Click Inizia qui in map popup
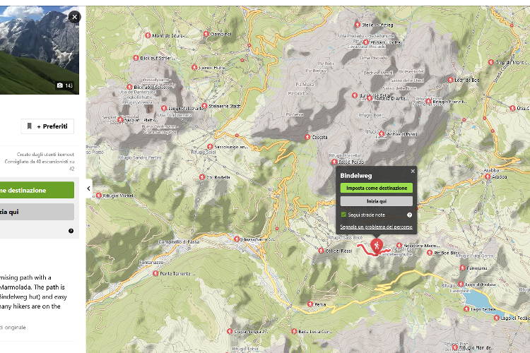 [x=376, y=201]
